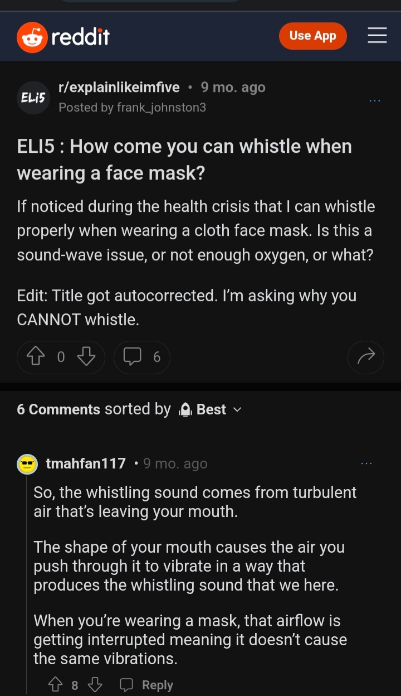Open tmahfan117's user profile
The height and width of the screenshot is (696, 401).
(x=85, y=463)
